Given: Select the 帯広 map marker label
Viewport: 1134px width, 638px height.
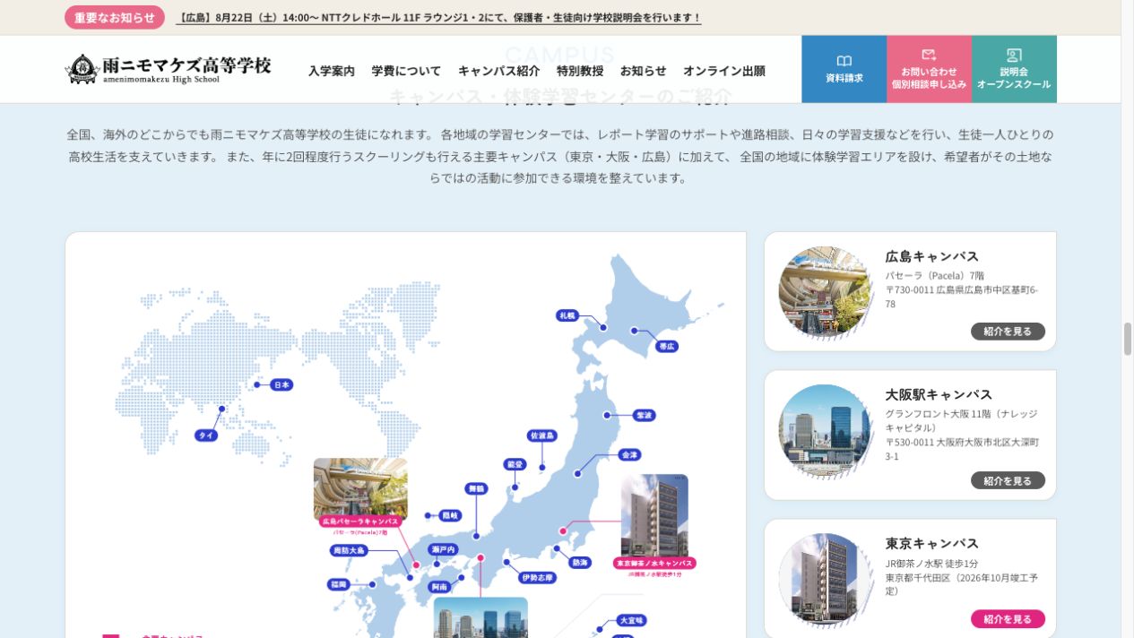Looking at the screenshot, I should [667, 346].
